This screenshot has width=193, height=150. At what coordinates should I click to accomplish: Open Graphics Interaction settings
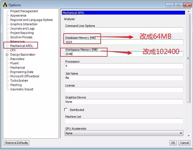pos(24,24)
